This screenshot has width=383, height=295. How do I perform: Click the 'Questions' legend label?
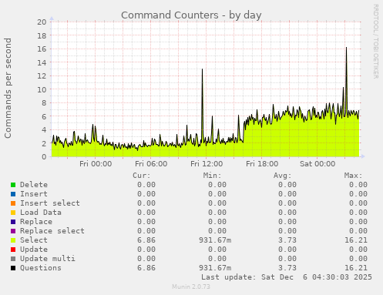point(41,268)
